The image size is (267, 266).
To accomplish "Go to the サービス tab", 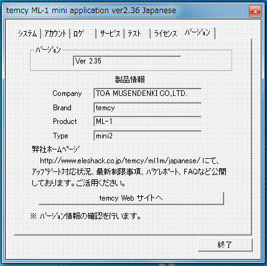I will pos(110,34).
